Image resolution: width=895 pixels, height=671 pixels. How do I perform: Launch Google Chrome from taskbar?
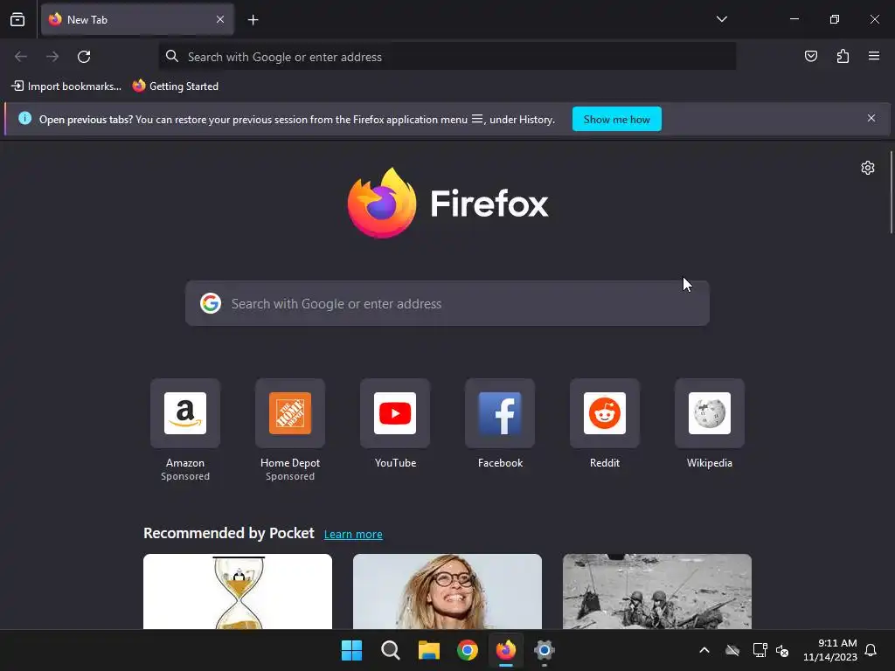pos(468,650)
